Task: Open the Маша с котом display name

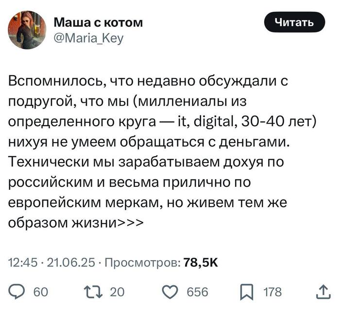Action: coord(98,22)
